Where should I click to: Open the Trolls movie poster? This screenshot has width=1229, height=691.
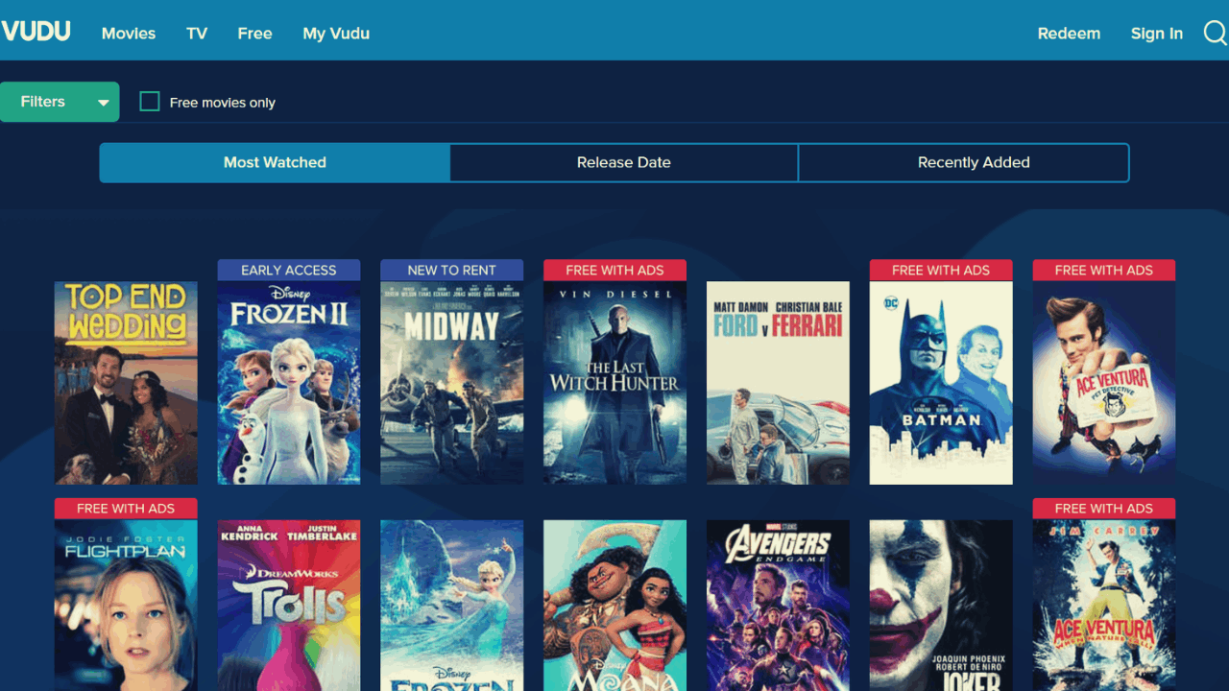289,606
